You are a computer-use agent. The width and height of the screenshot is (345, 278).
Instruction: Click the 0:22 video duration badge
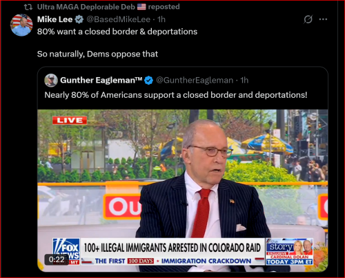pyautogui.click(x=57, y=259)
